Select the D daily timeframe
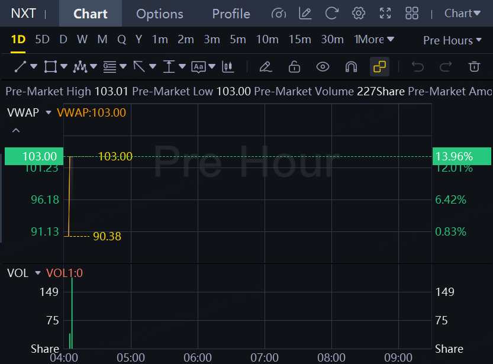Image resolution: width=493 pixels, height=364 pixels. pos(63,39)
